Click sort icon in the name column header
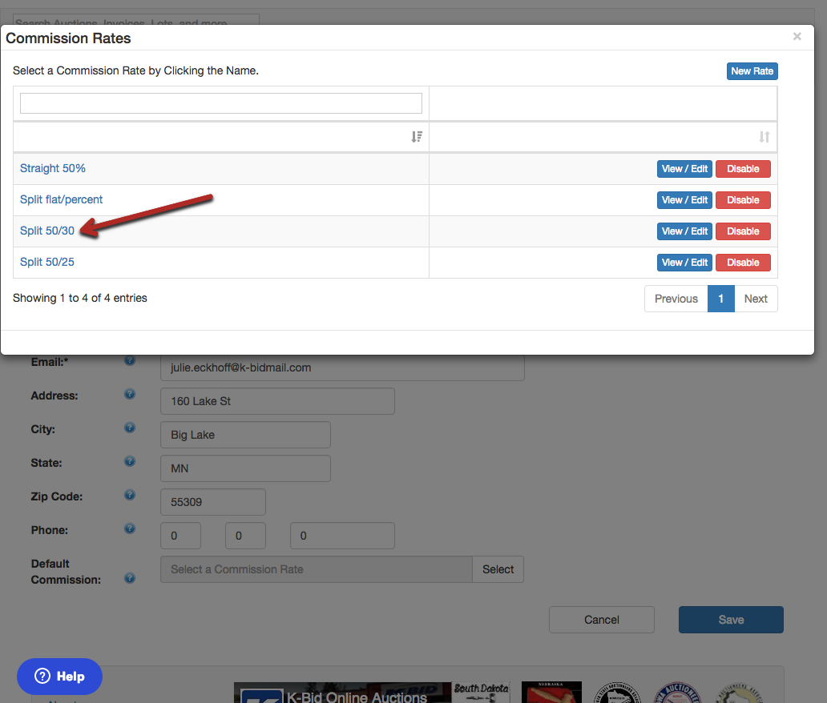The image size is (827, 703). [x=417, y=137]
